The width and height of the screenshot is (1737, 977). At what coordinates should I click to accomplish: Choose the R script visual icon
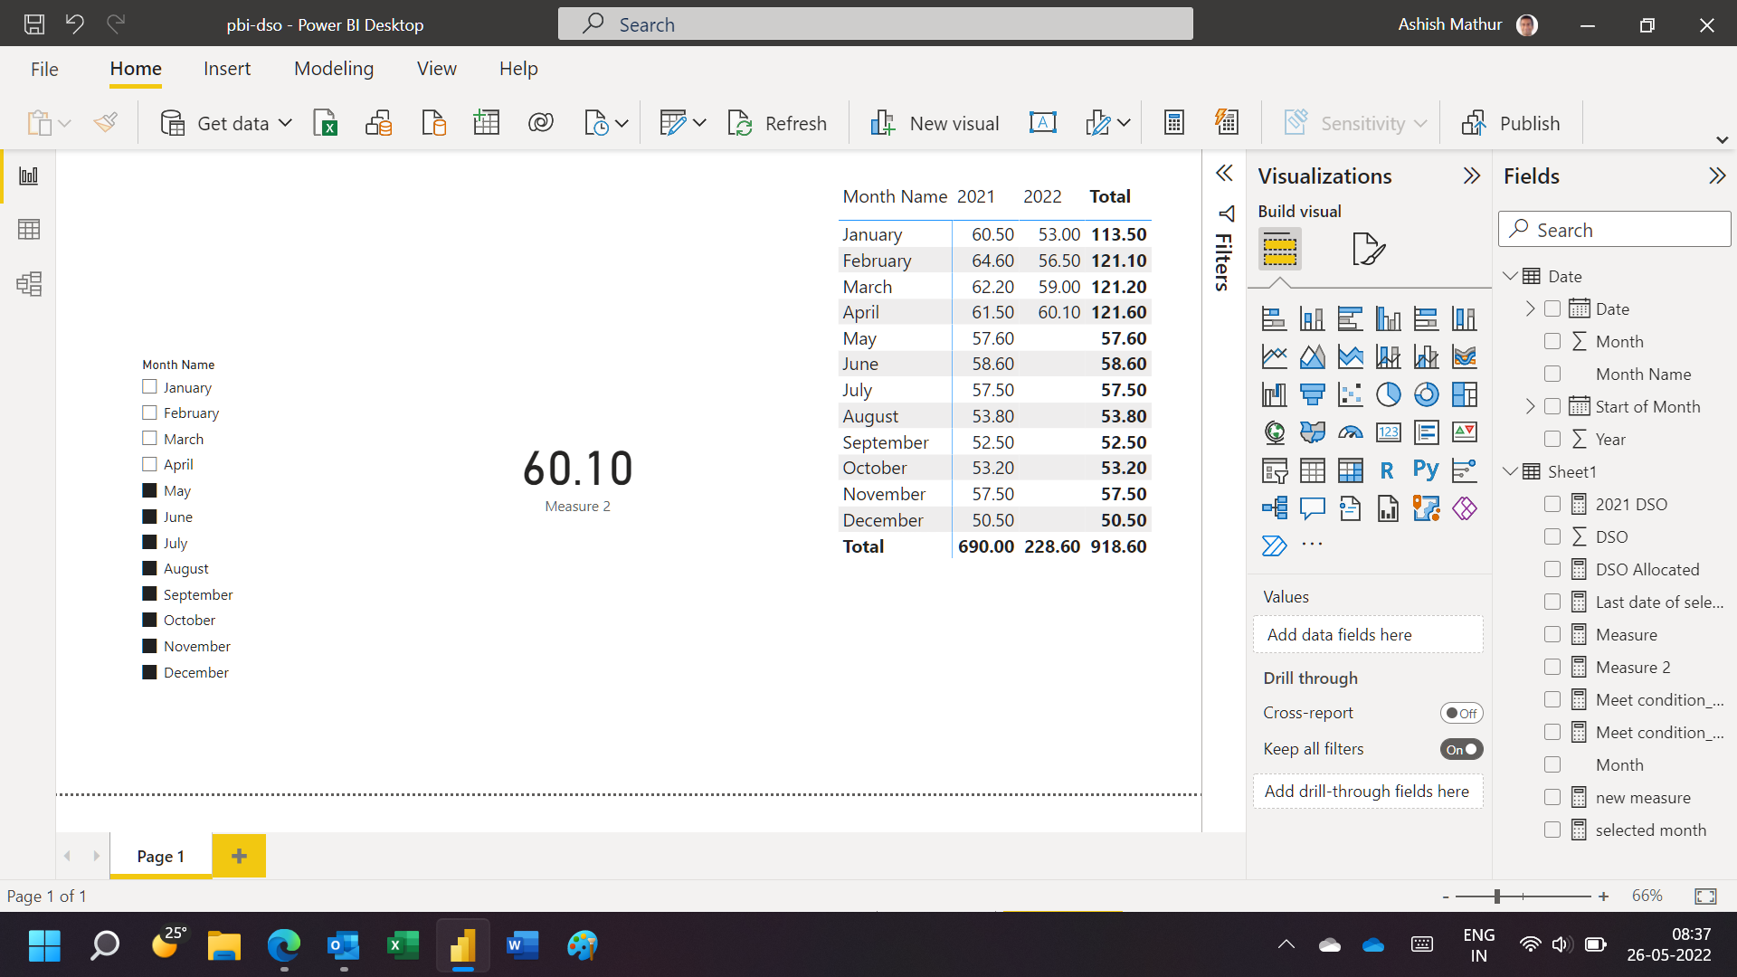[x=1388, y=470]
